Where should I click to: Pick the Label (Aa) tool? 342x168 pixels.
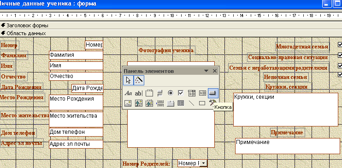(128, 93)
